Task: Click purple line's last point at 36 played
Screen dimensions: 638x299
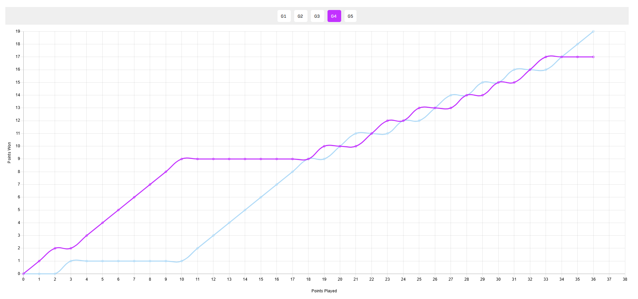Action: (593, 57)
